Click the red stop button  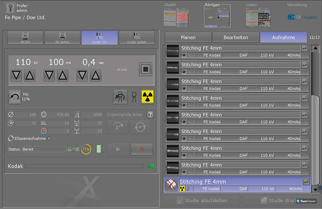pos(142,149)
